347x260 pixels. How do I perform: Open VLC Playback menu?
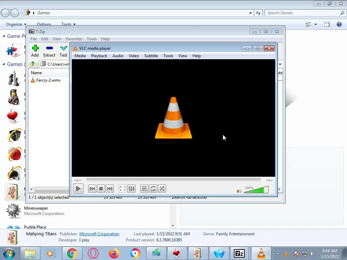click(99, 56)
